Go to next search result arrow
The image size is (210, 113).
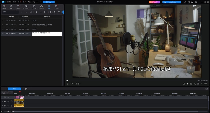(27, 12)
